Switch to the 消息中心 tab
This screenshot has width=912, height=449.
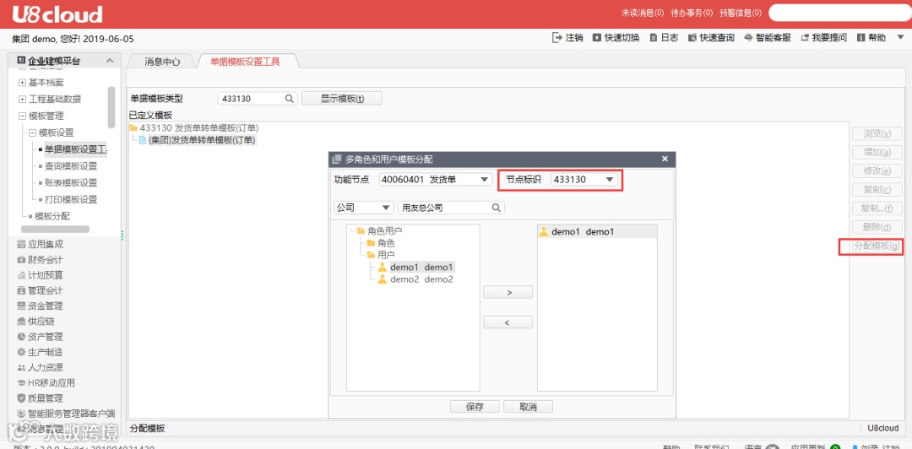[x=162, y=61]
